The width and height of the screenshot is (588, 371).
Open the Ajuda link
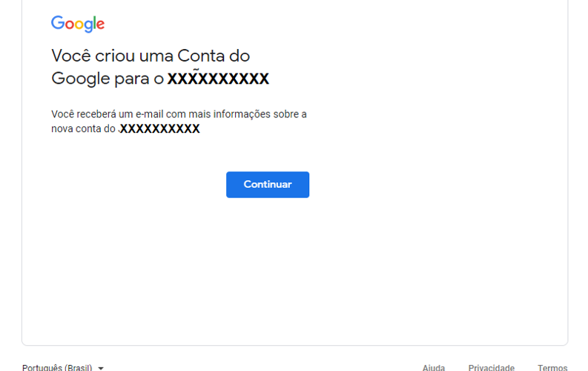tap(434, 367)
